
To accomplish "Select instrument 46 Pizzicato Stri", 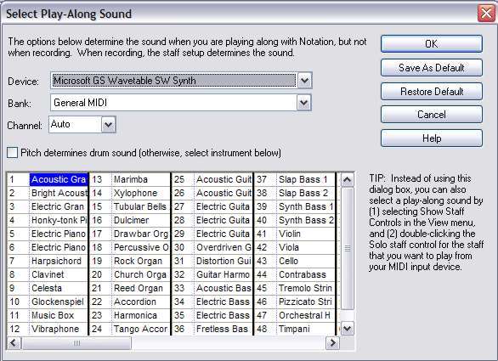I will 306,302.
